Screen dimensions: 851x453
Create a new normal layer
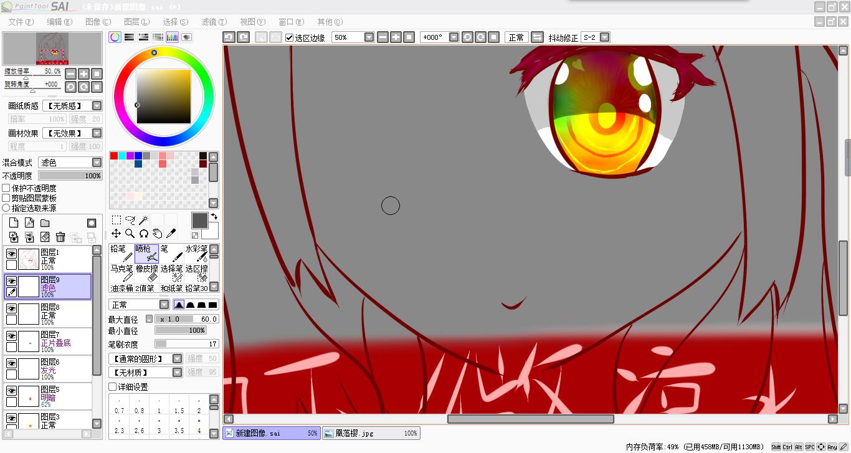coord(14,223)
